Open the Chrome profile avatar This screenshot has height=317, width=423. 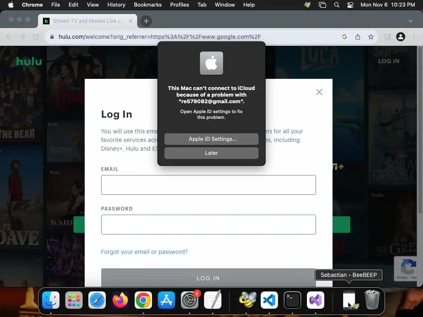tap(401, 37)
